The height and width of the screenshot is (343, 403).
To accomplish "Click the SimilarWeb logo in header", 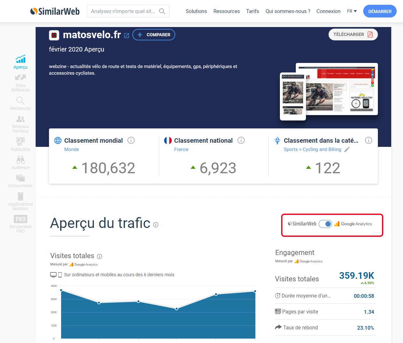I will (x=55, y=11).
